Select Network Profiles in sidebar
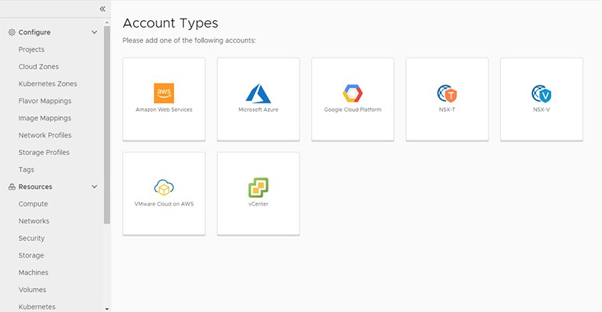602x312 pixels. [x=45, y=136]
